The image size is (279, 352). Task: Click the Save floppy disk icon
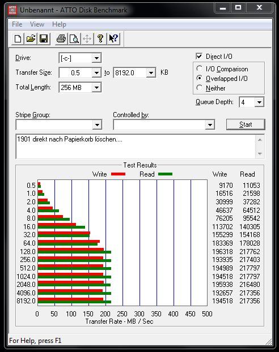44,38
